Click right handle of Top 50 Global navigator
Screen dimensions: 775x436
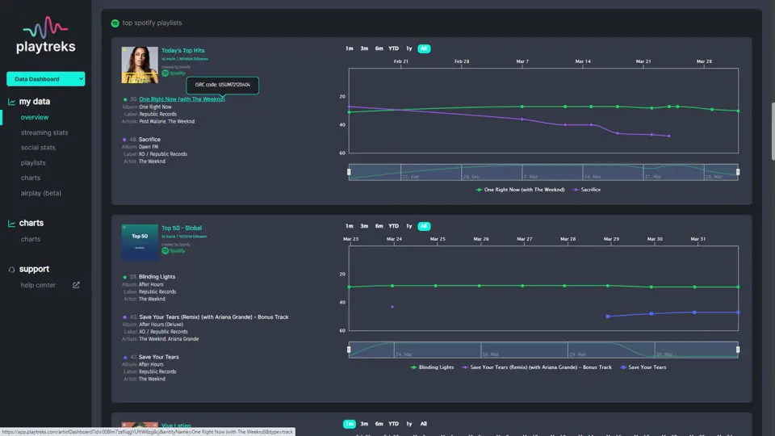pyautogui.click(x=738, y=350)
